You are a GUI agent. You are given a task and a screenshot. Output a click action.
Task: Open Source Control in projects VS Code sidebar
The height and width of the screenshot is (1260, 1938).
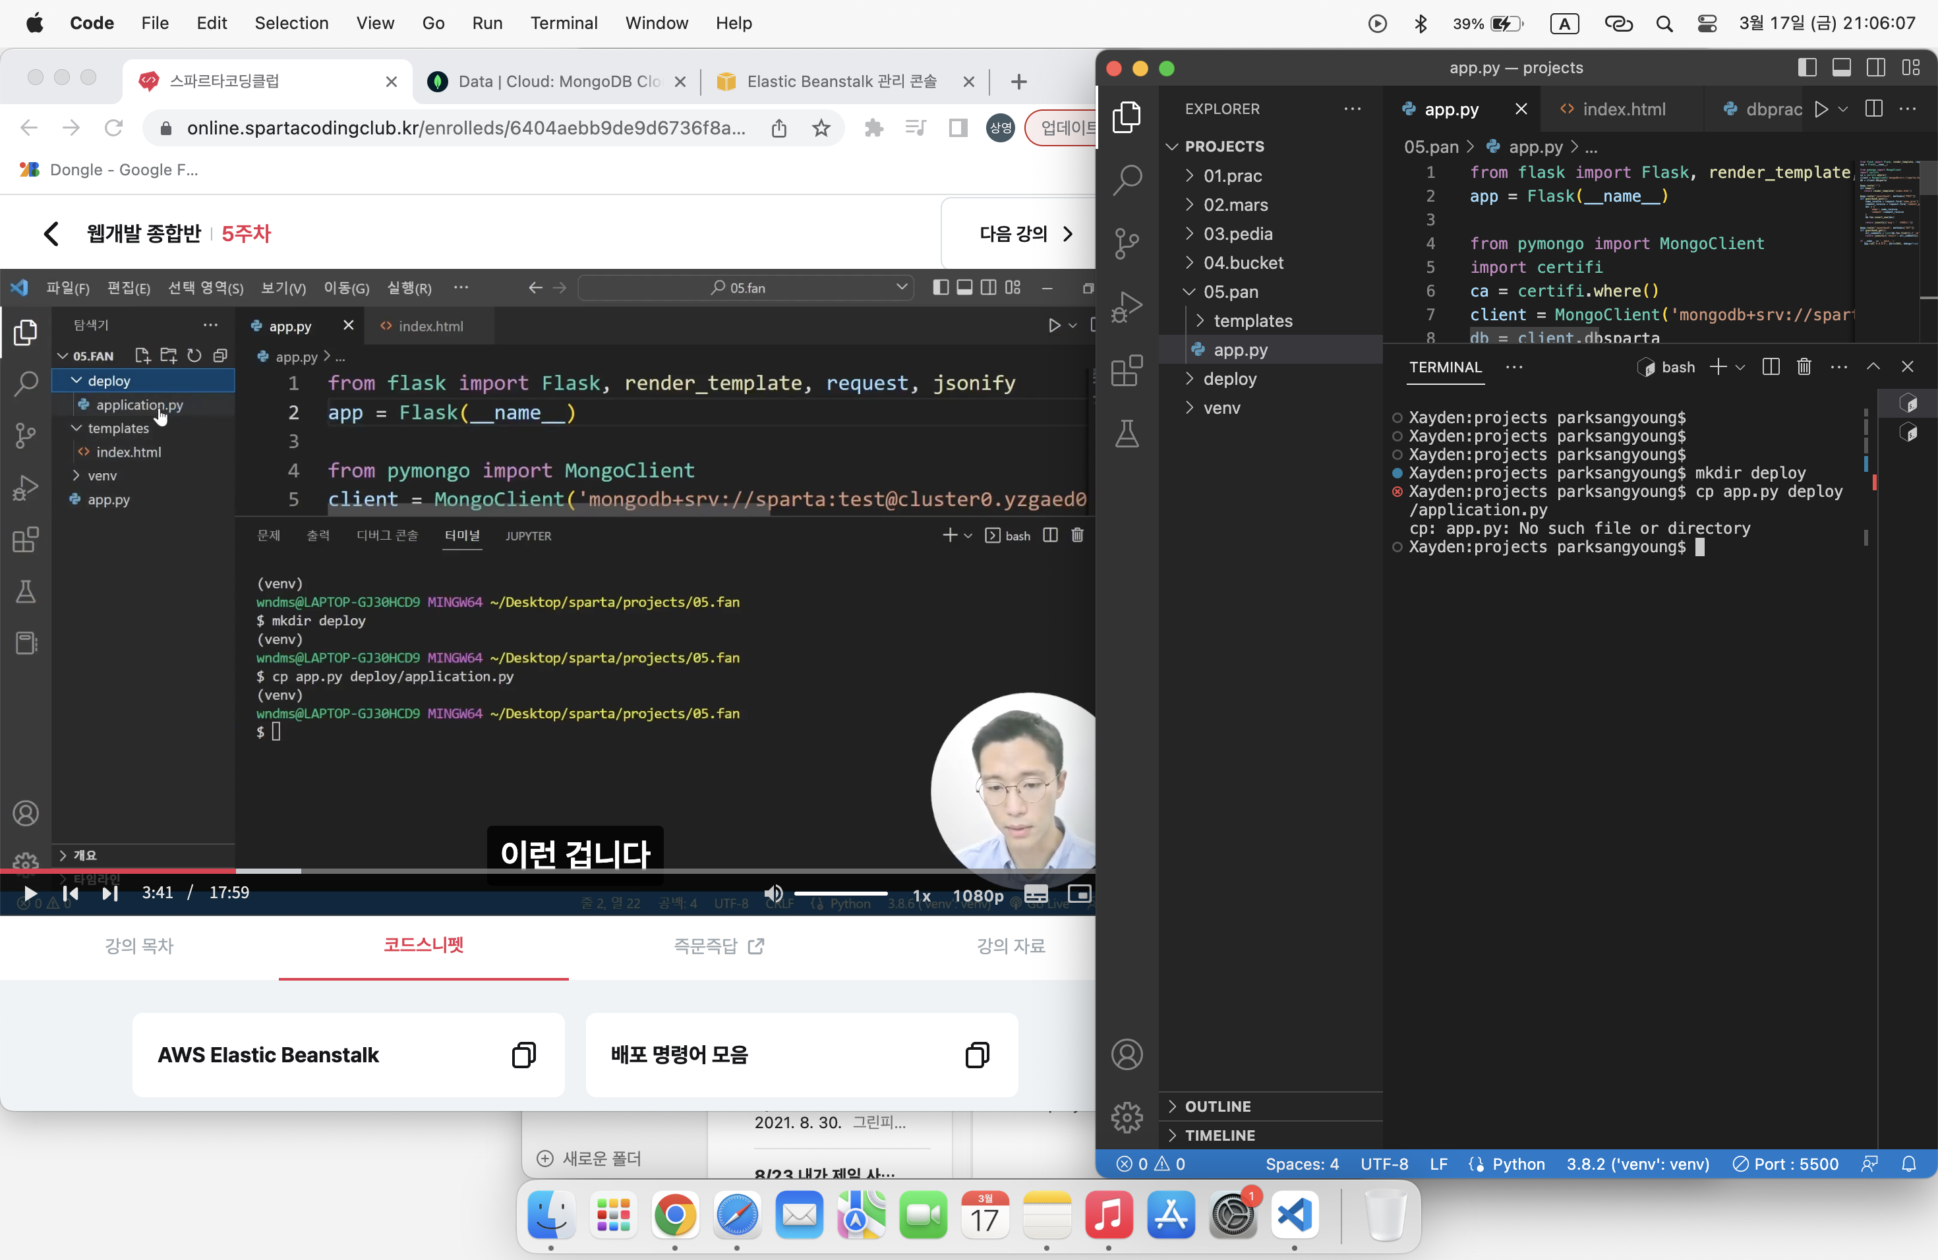(x=1127, y=243)
